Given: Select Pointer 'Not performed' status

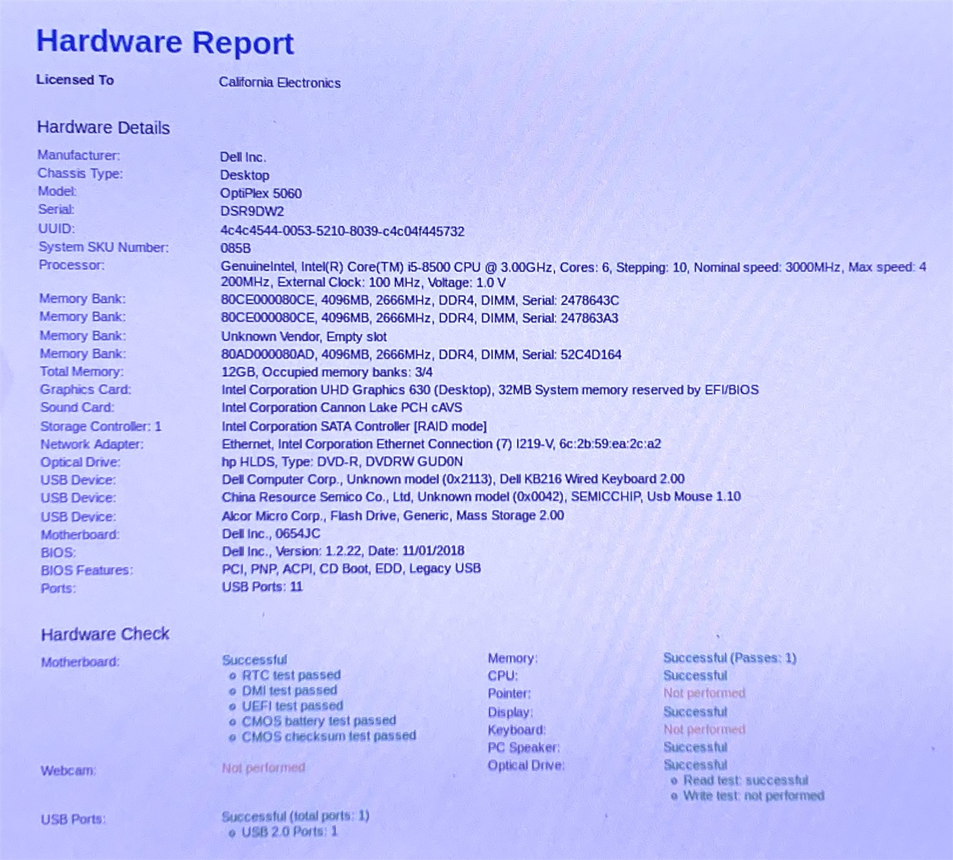Looking at the screenshot, I should click(704, 693).
